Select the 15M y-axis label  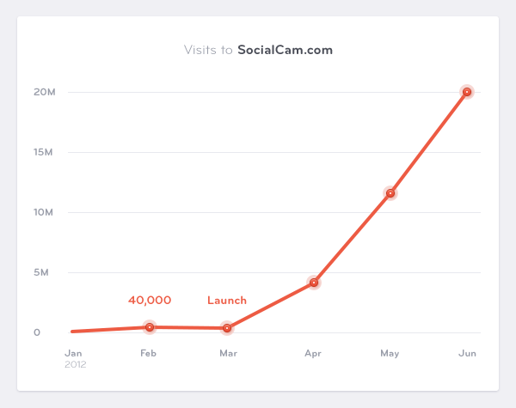(x=44, y=152)
